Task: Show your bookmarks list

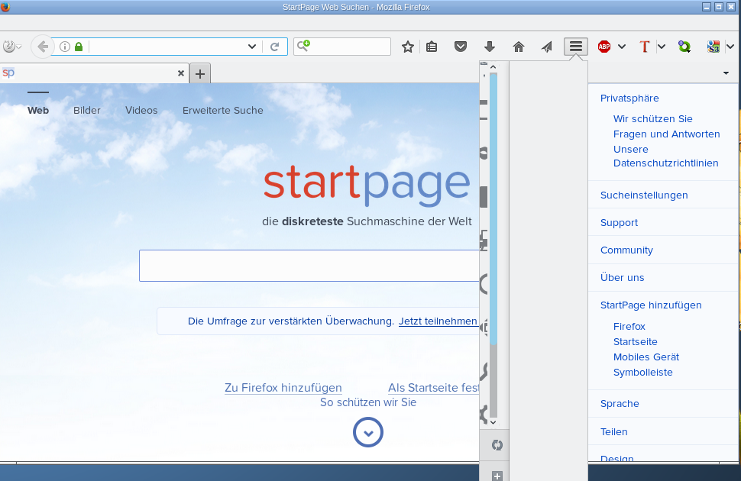Action: pos(432,47)
